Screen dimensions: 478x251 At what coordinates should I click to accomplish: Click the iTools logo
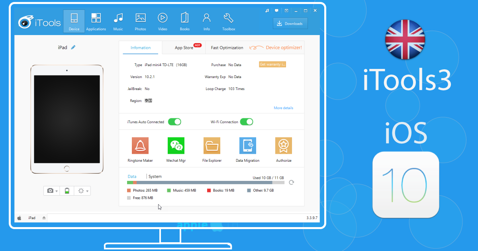pos(39,22)
